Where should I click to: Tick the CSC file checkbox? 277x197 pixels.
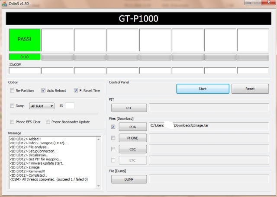coord(113,149)
